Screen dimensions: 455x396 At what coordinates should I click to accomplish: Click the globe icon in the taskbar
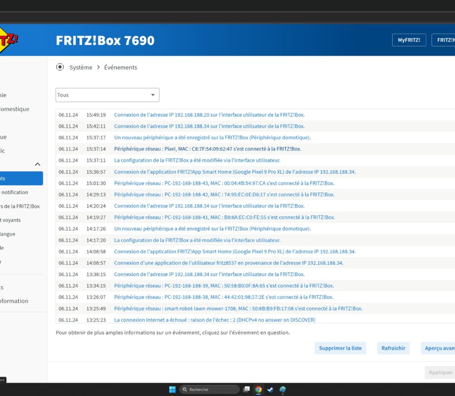tap(282, 390)
